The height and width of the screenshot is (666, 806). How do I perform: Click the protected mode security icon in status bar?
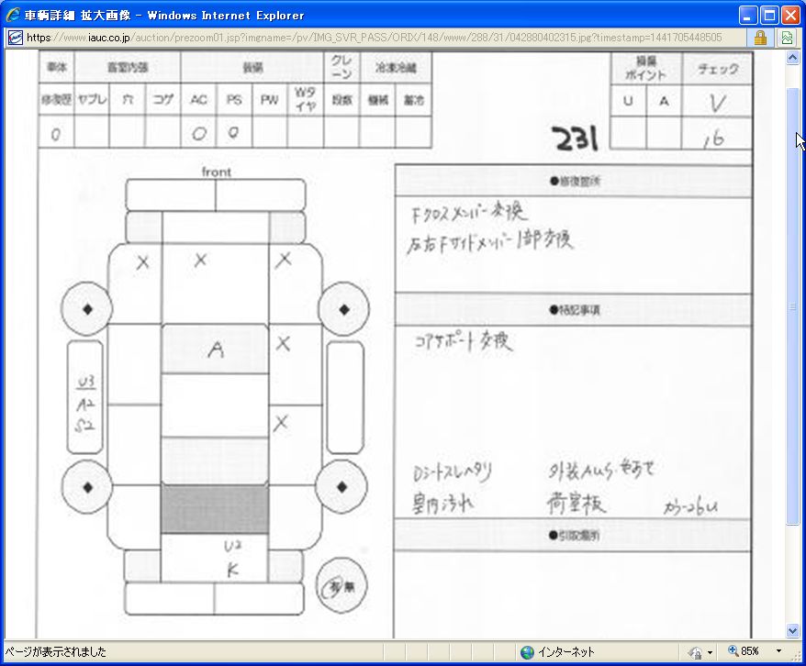[695, 652]
